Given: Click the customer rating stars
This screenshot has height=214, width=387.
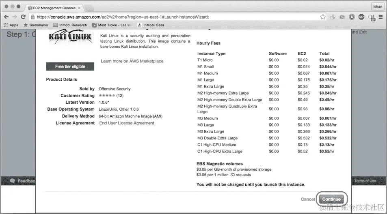Looking at the screenshot, I should [107, 95].
